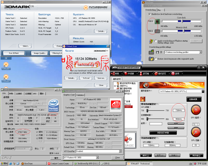Switch to Catalyst Control Center taskbar button

coord(60,164)
